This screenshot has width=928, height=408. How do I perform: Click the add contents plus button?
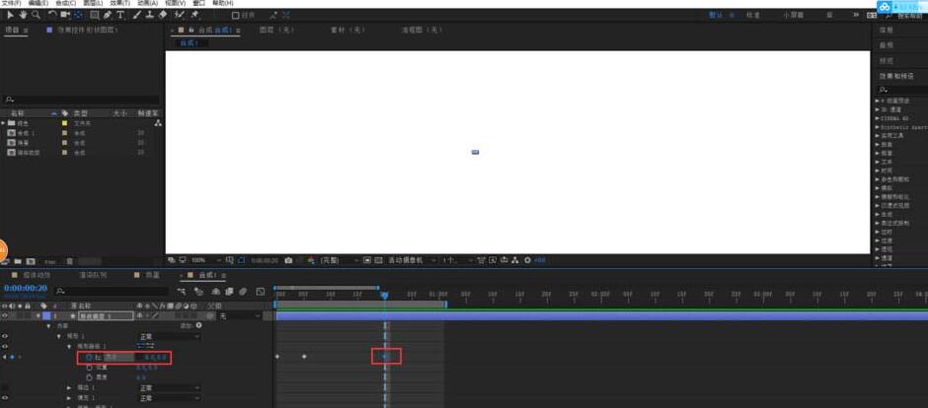point(198,325)
